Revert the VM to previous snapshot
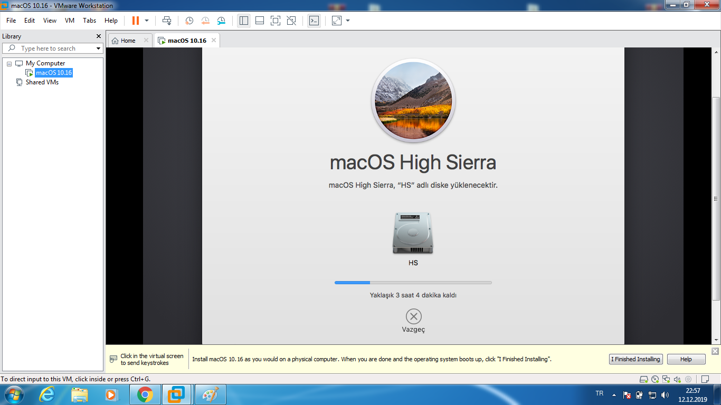The width and height of the screenshot is (721, 405). 205,21
